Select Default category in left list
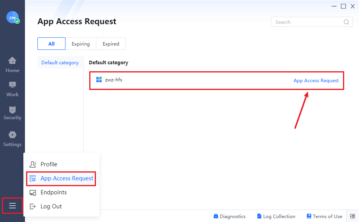The width and height of the screenshot is (359, 222). pyautogui.click(x=60, y=62)
